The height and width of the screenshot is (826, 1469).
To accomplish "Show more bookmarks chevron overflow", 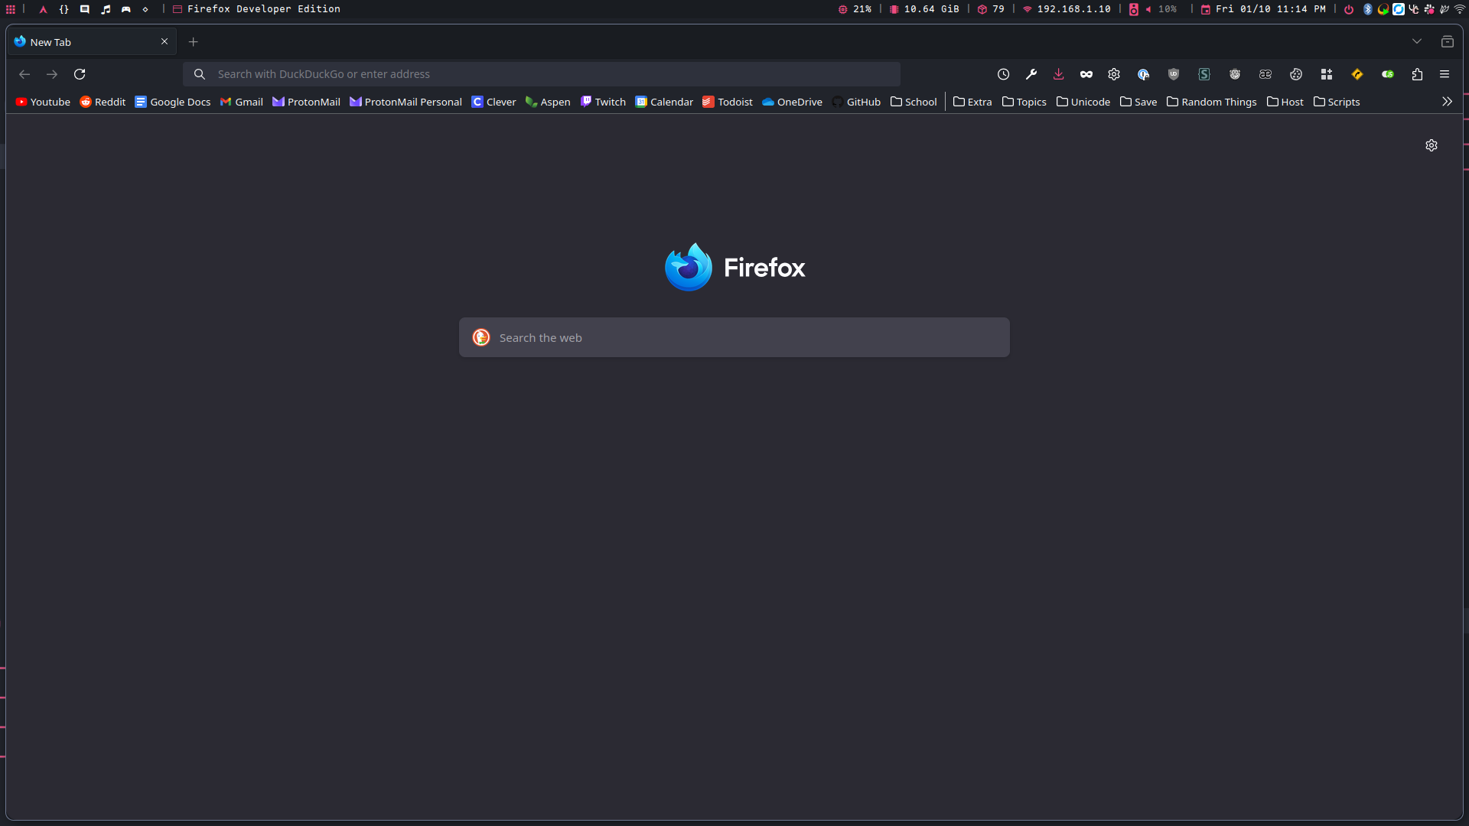I will (x=1447, y=102).
